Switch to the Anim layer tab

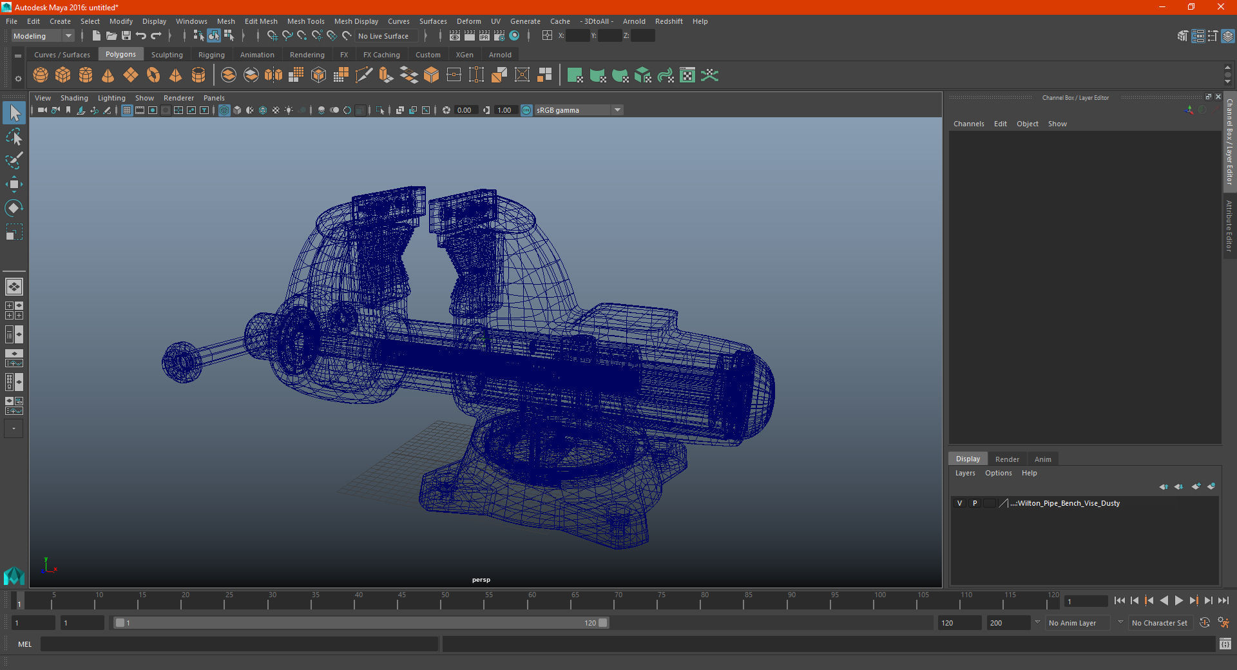tap(1042, 459)
